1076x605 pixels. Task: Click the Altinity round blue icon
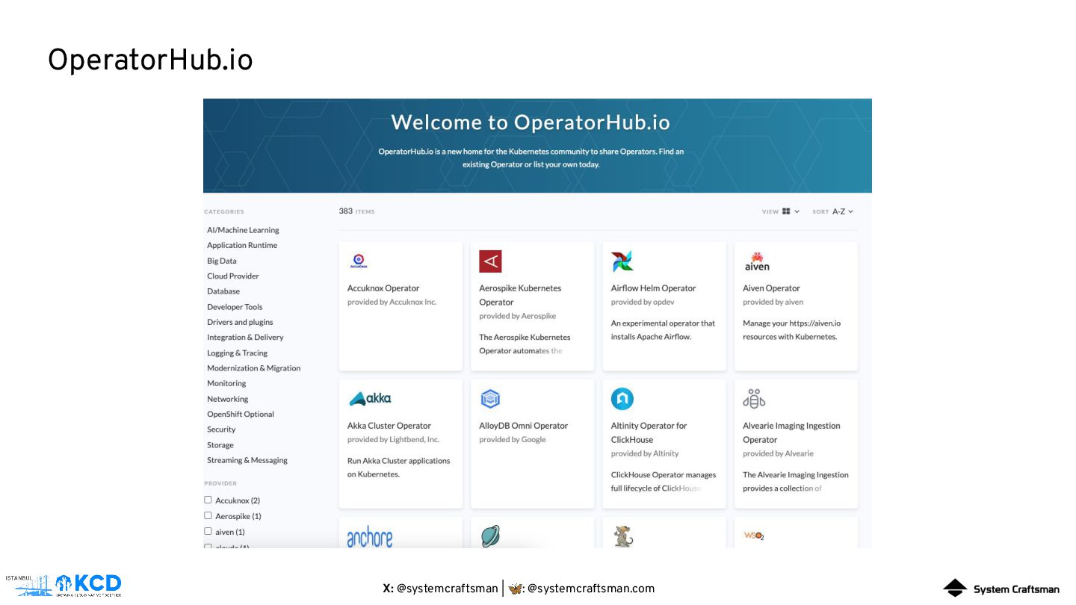tap(622, 399)
